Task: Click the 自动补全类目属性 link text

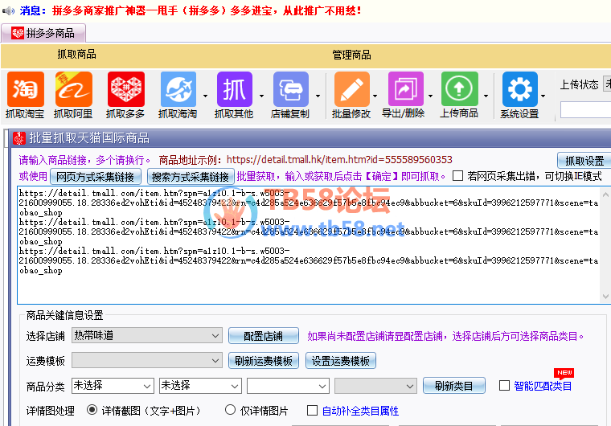Action: 360,411
